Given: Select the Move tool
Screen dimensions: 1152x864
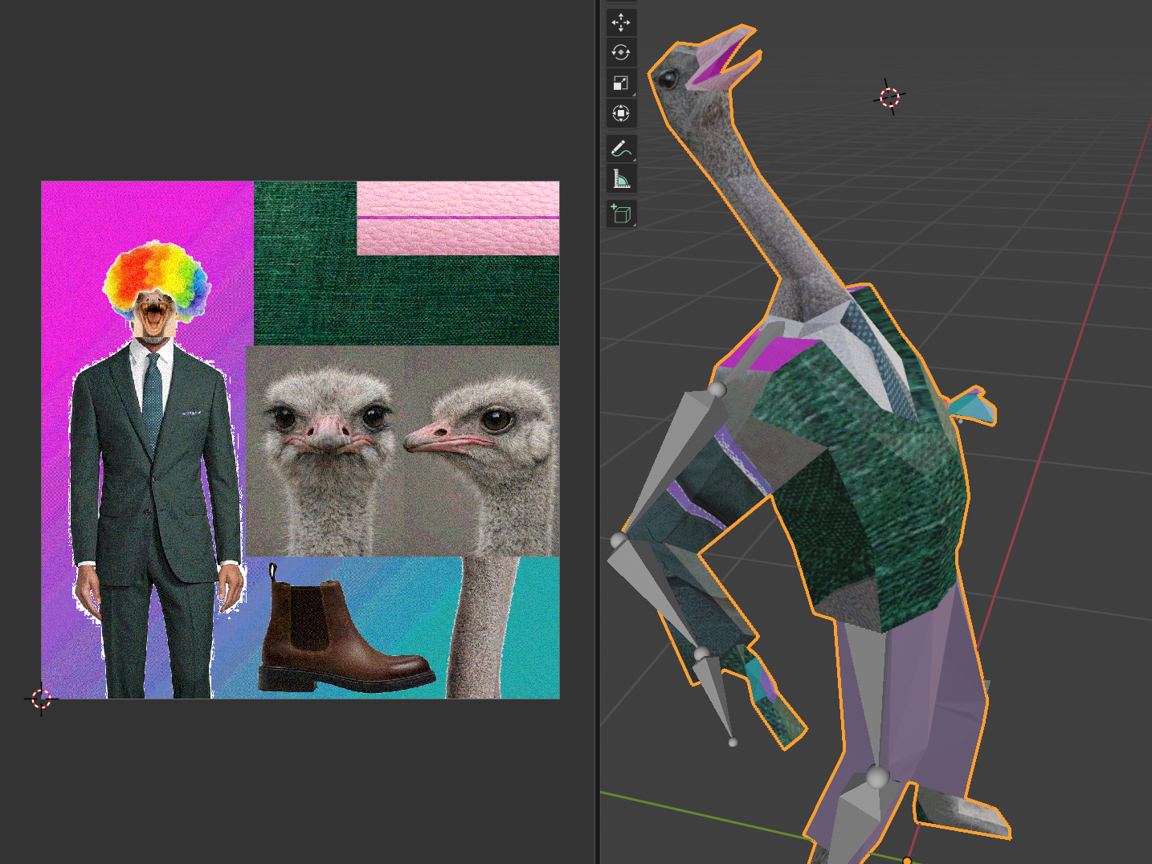Looking at the screenshot, I should point(621,22).
